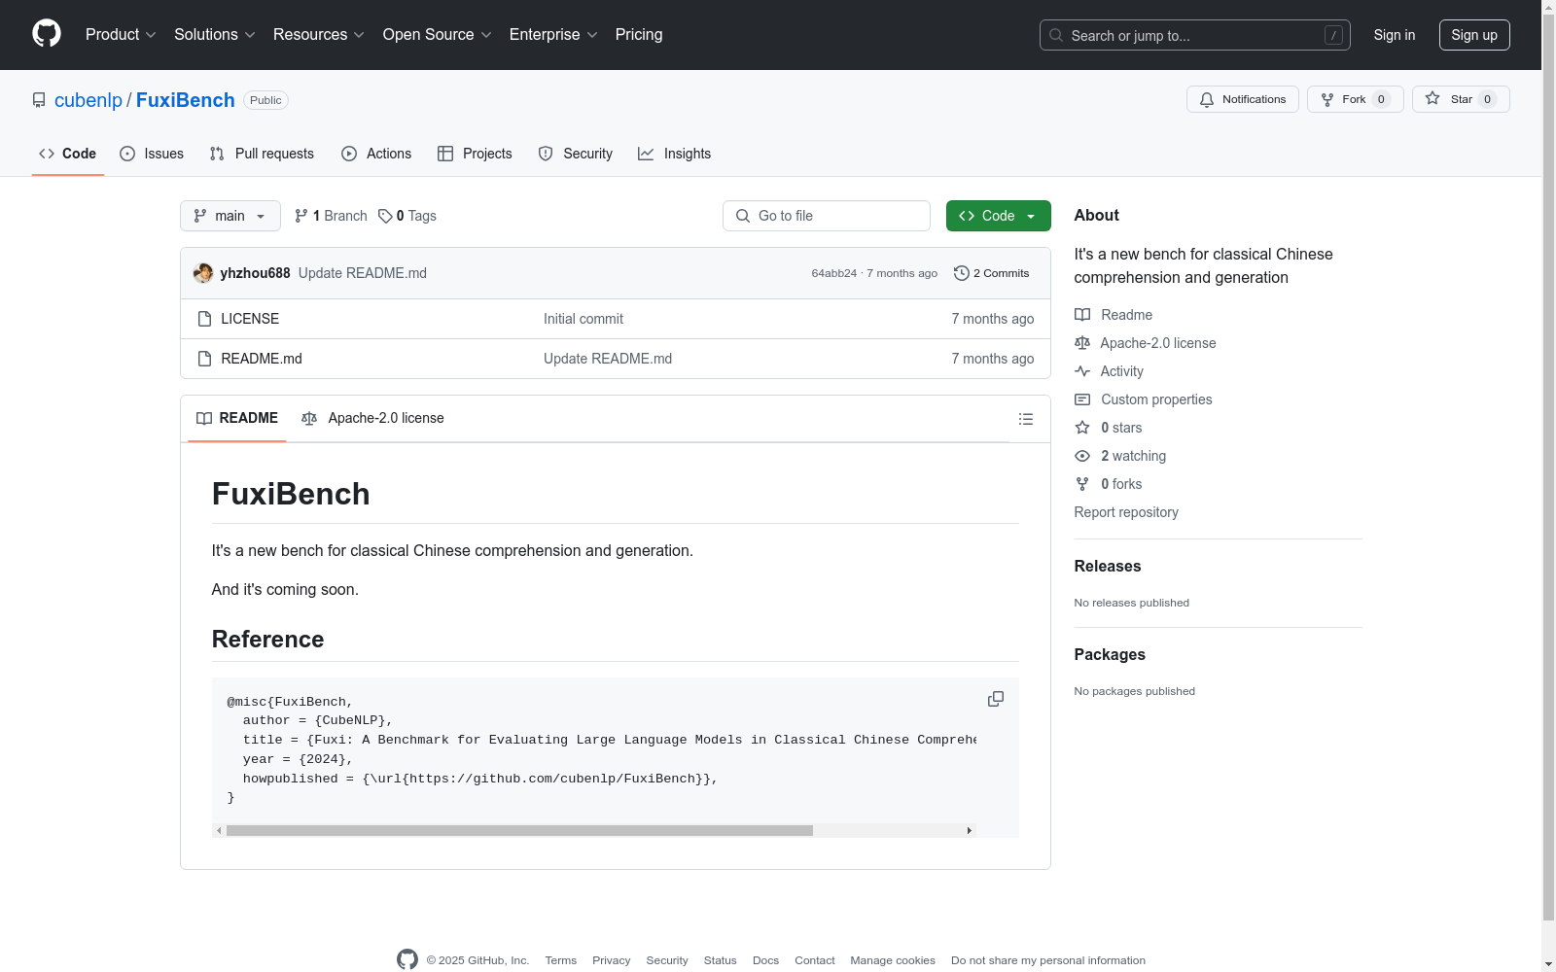The image size is (1556, 972).
Task: Click the star icon beside 0 stars
Action: pyautogui.click(x=1082, y=428)
